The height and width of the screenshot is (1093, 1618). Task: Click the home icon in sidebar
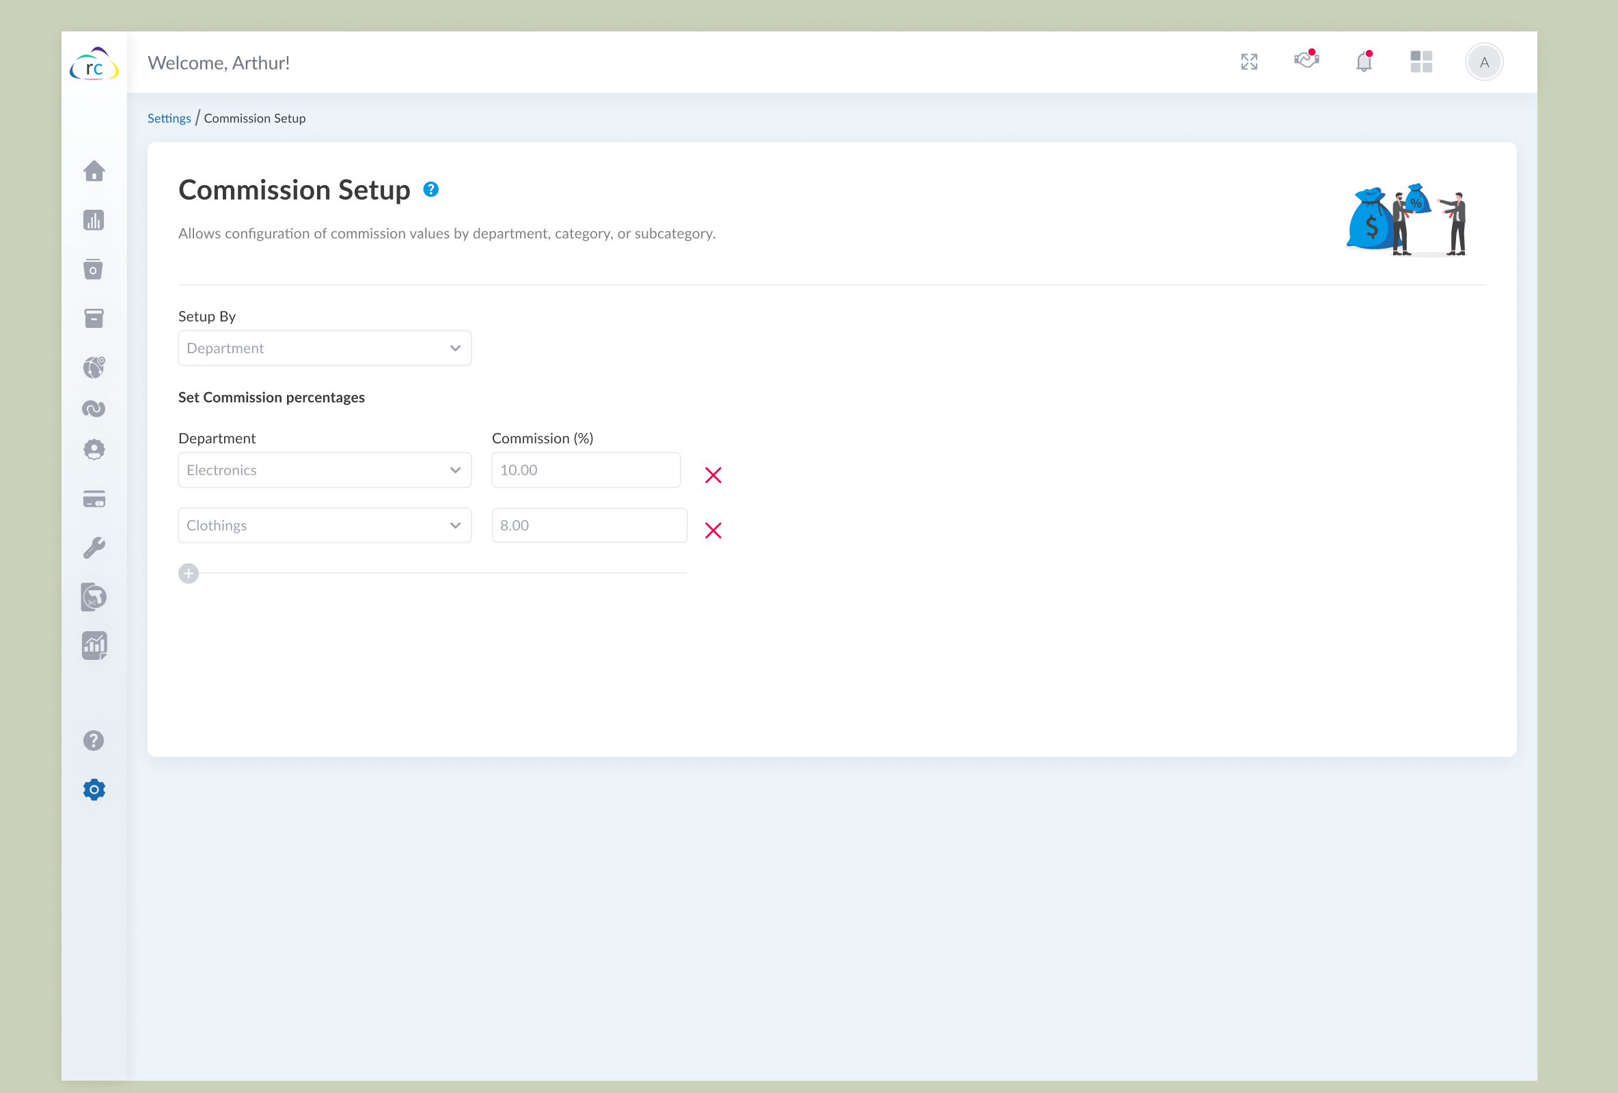coord(94,171)
